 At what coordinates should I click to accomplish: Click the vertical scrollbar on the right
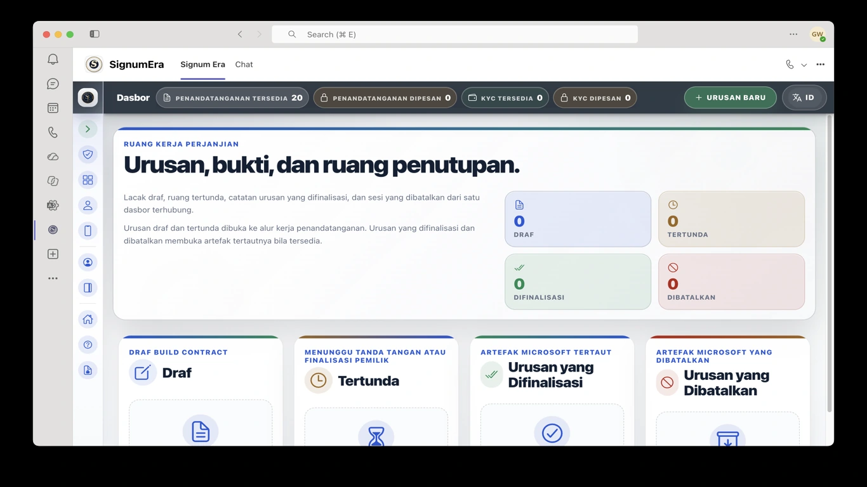point(829,263)
